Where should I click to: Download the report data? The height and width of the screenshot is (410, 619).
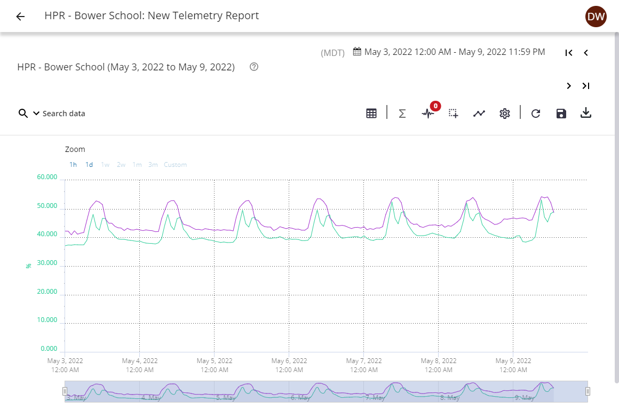(x=586, y=113)
